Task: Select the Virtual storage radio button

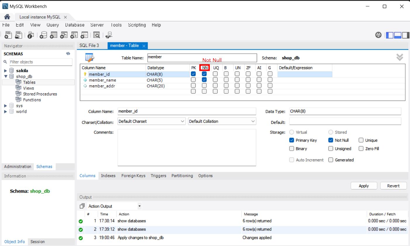Action: (292, 132)
